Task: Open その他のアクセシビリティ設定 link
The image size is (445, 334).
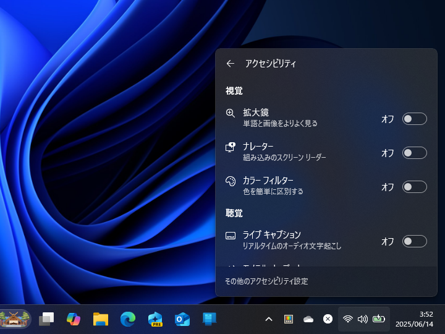Action: pyautogui.click(x=266, y=281)
